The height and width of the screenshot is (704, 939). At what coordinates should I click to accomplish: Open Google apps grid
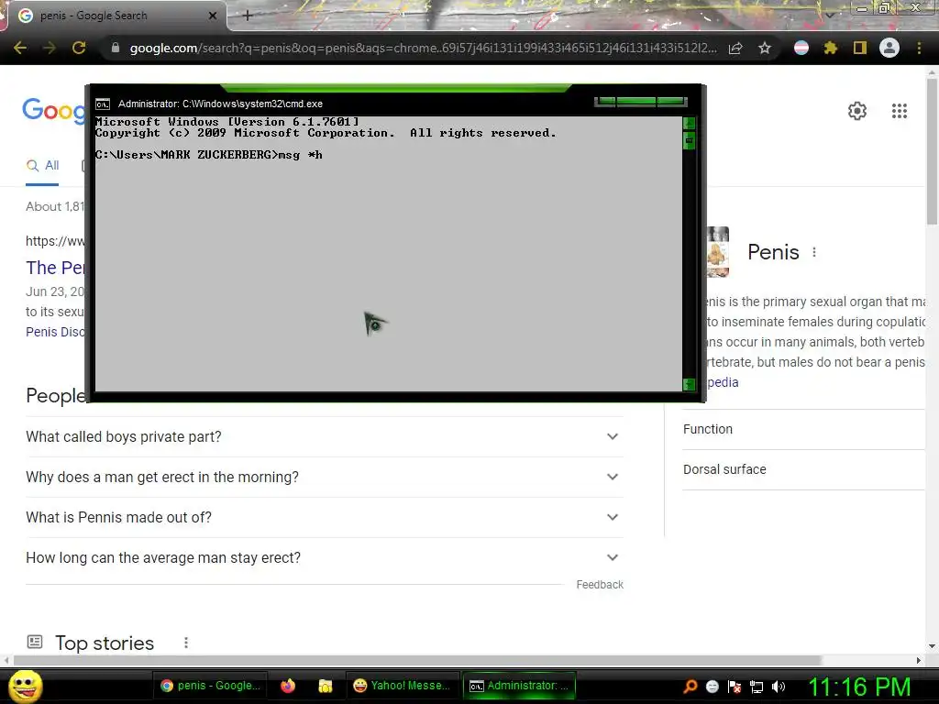900,111
